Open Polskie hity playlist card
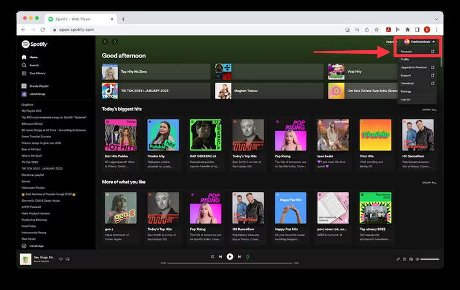Screen dimensions: 460x290 tap(163, 144)
